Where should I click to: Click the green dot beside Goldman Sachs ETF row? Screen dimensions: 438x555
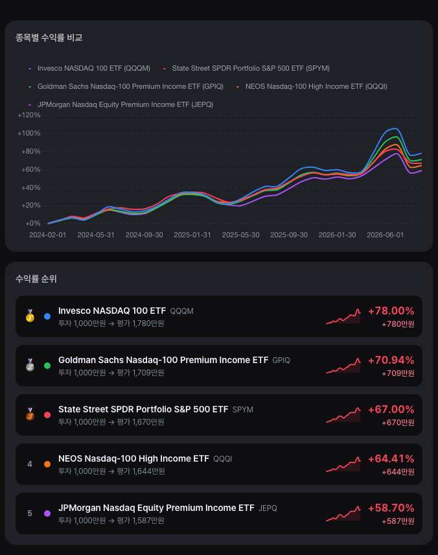pyautogui.click(x=47, y=366)
